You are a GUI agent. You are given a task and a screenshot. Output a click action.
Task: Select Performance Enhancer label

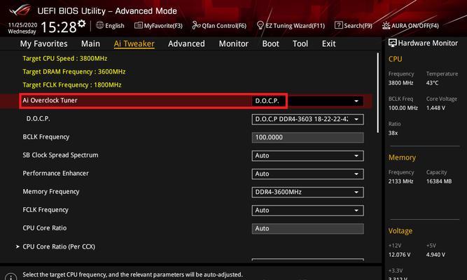(x=56, y=174)
